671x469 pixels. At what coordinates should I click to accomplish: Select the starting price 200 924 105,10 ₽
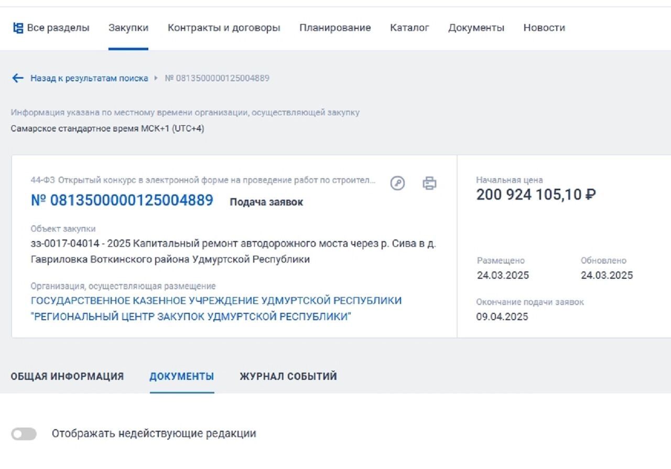point(536,195)
